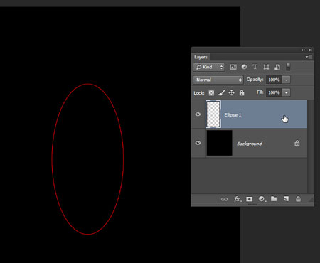
Task: Add a layer style via fx button
Action: pyautogui.click(x=238, y=199)
